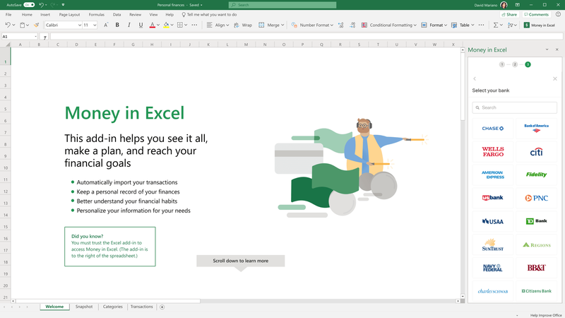Select the Format Painter icon
The image size is (565, 318).
pyautogui.click(x=36, y=25)
